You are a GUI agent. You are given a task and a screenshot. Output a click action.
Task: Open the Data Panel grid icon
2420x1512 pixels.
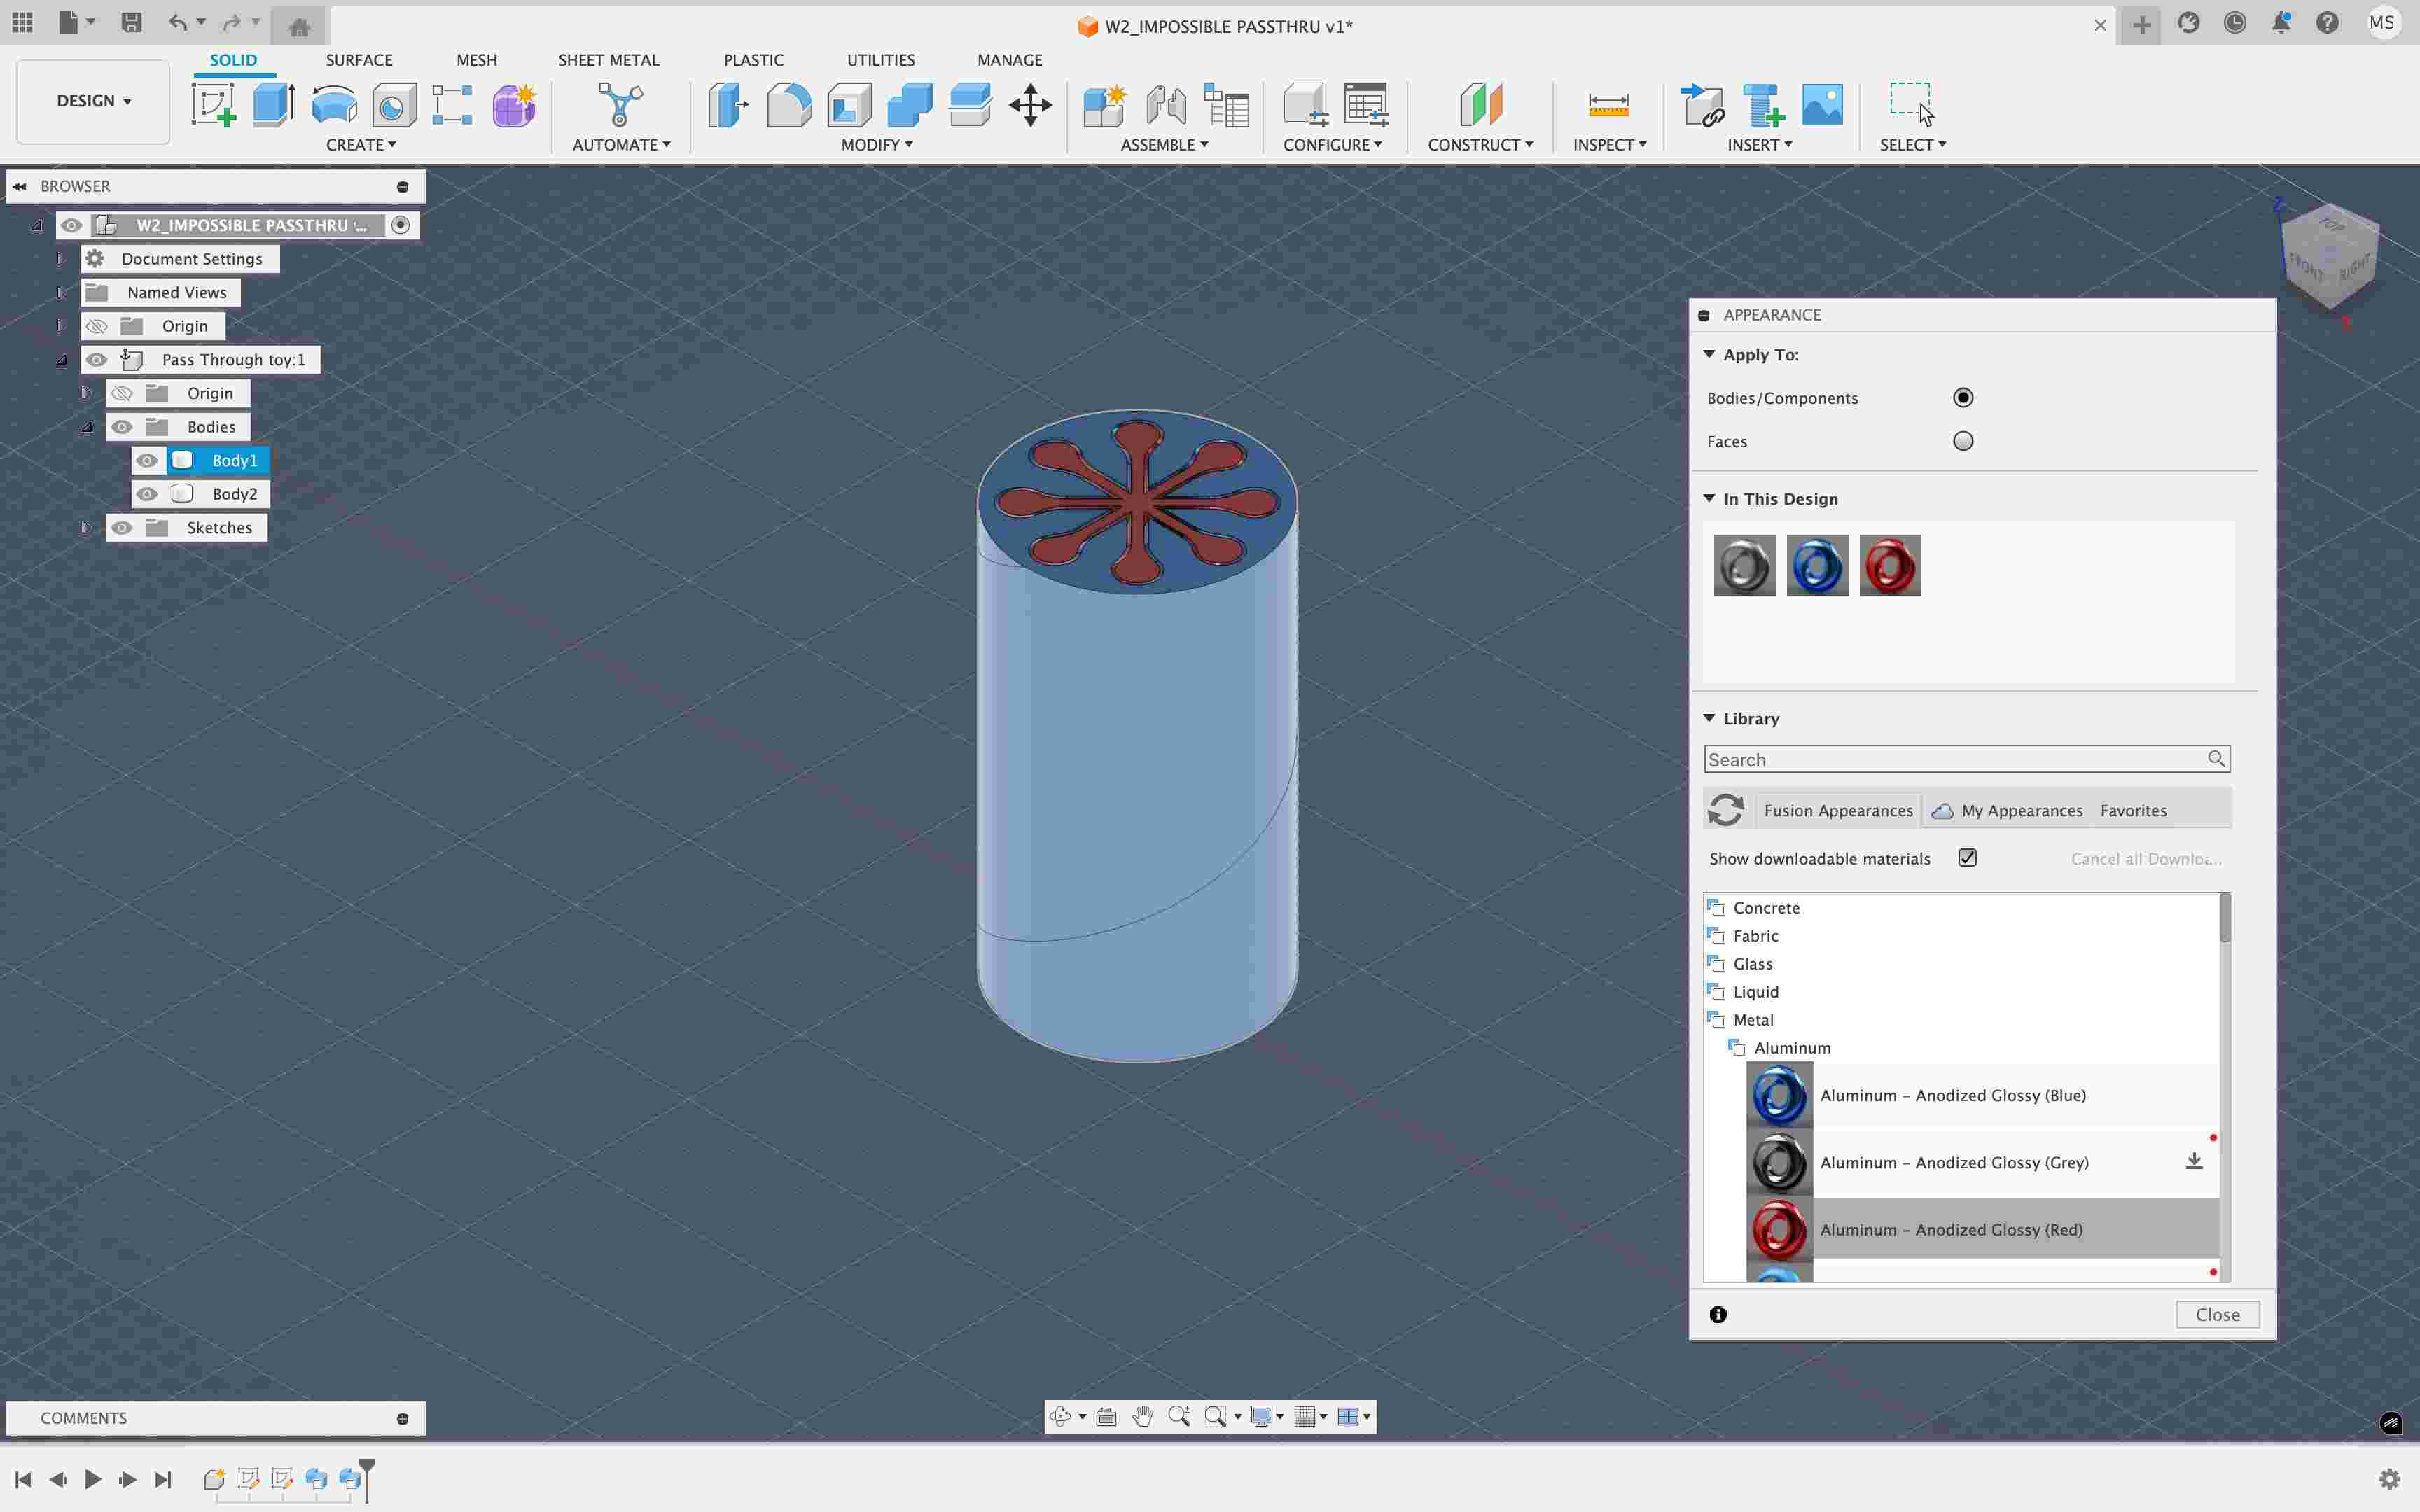click(22, 22)
